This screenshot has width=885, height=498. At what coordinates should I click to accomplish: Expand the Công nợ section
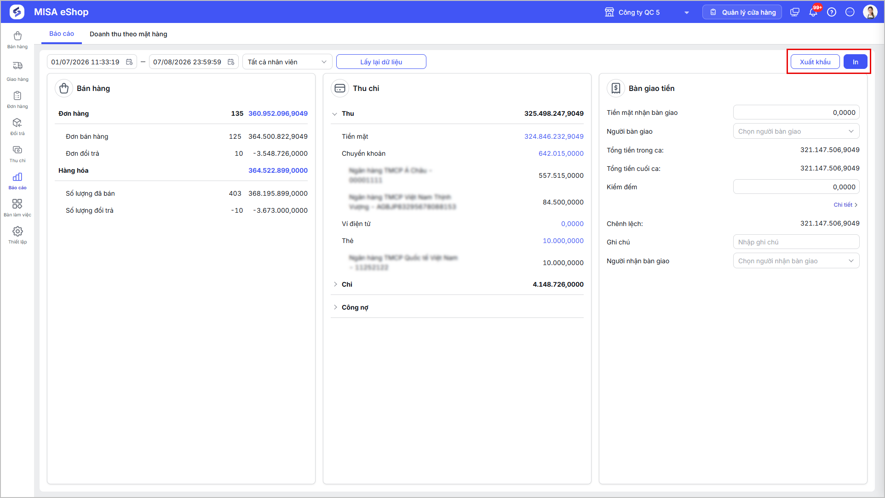(335, 307)
